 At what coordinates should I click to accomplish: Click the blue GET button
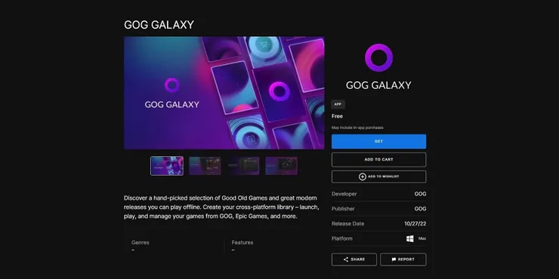click(378, 141)
